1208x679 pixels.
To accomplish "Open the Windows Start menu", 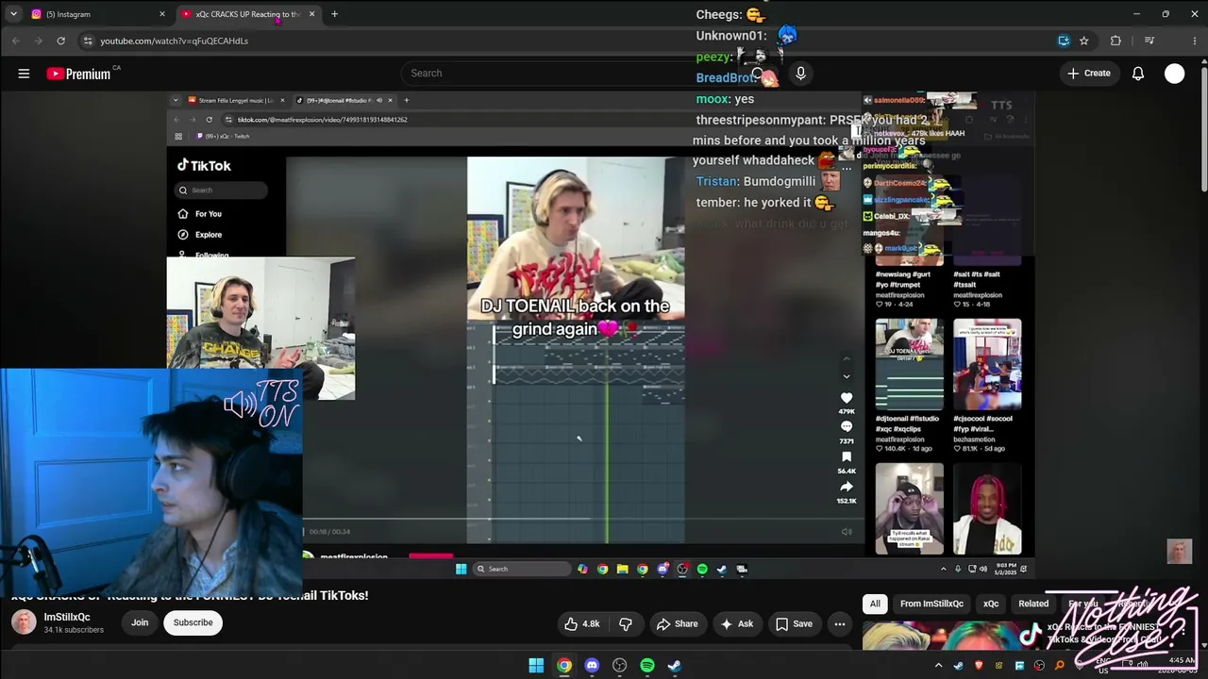I will [x=536, y=665].
